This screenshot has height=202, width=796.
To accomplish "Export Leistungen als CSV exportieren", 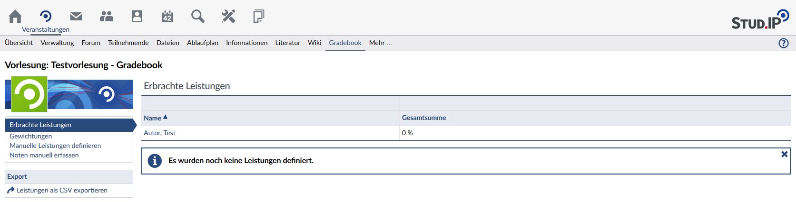I will coord(62,190).
